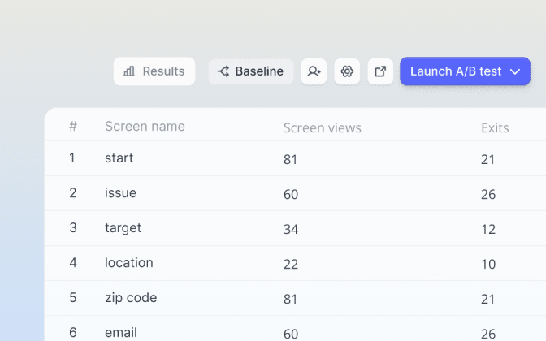
Task: Click the Screen name column header
Action: click(145, 127)
